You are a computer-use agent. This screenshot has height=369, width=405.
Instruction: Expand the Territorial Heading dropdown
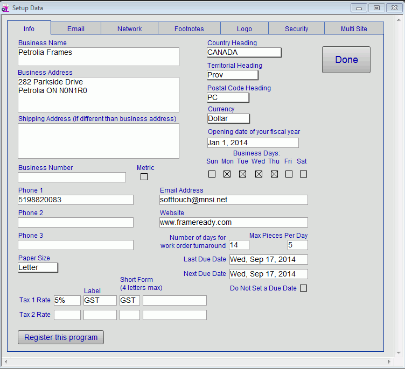[x=232, y=75]
